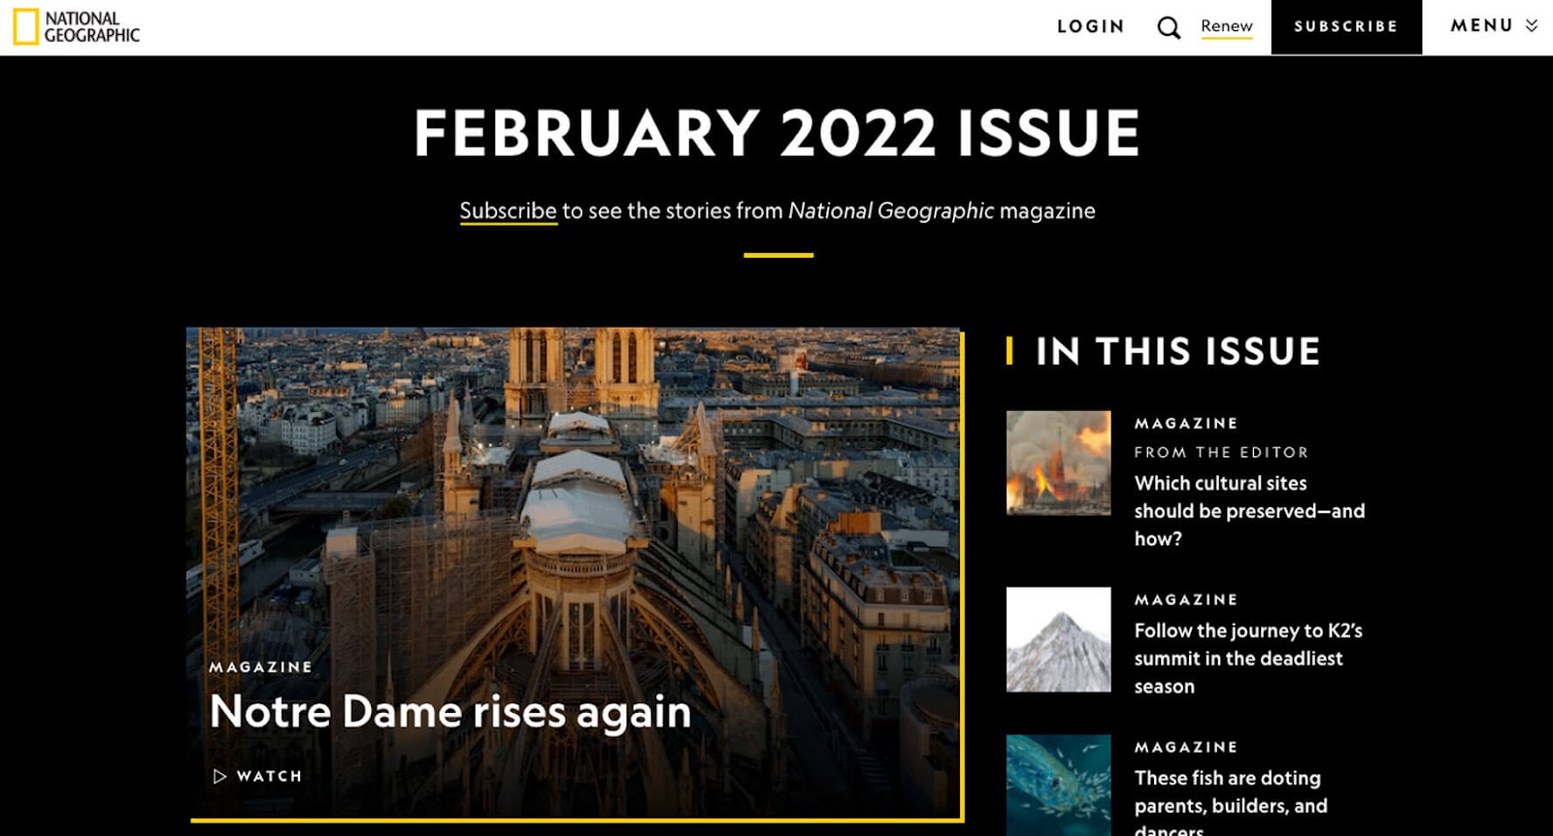Image resolution: width=1553 pixels, height=836 pixels.
Task: Select the blue fish article thumbnail
Action: coord(1058,785)
